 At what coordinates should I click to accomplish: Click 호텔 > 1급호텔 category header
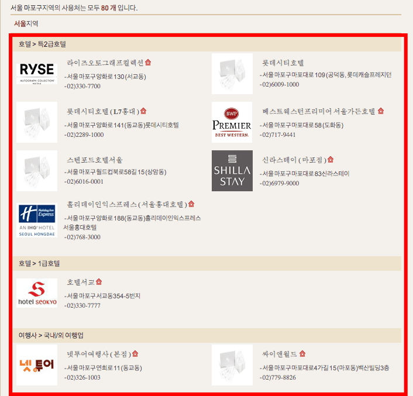[39, 263]
